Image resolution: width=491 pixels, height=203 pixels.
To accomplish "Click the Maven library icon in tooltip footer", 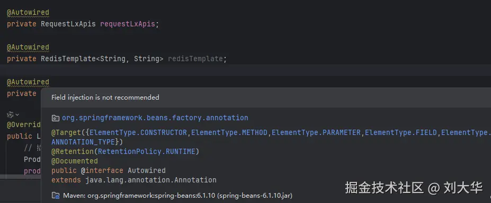I will pos(56,196).
